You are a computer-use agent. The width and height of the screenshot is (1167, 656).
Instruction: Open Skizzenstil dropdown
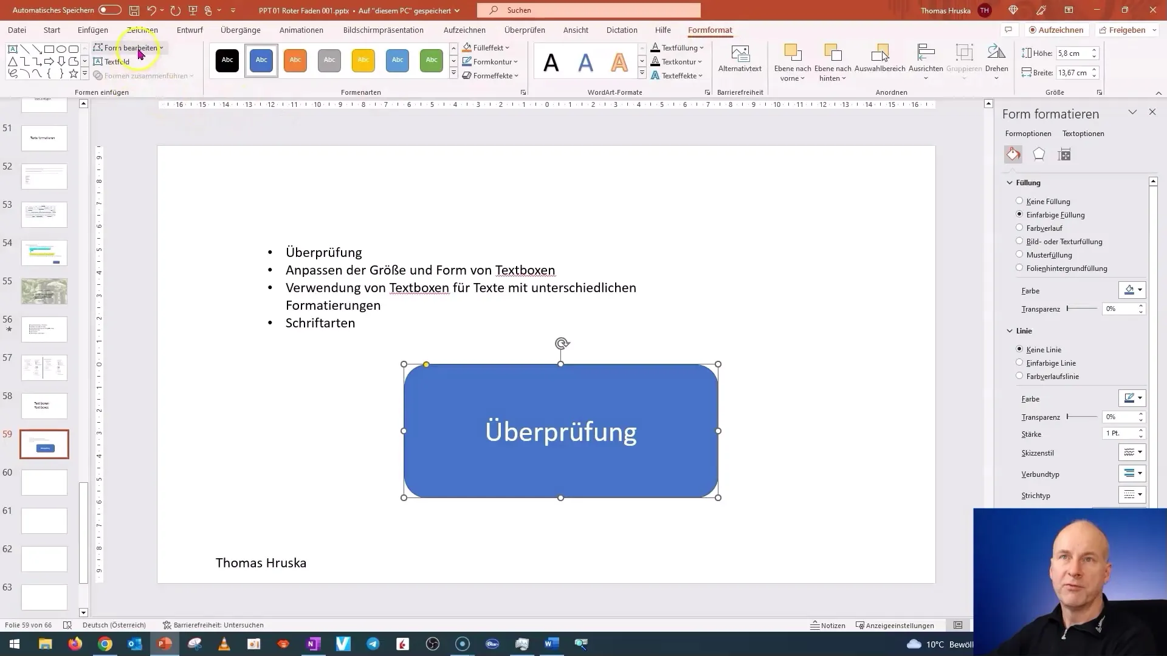[1132, 452]
